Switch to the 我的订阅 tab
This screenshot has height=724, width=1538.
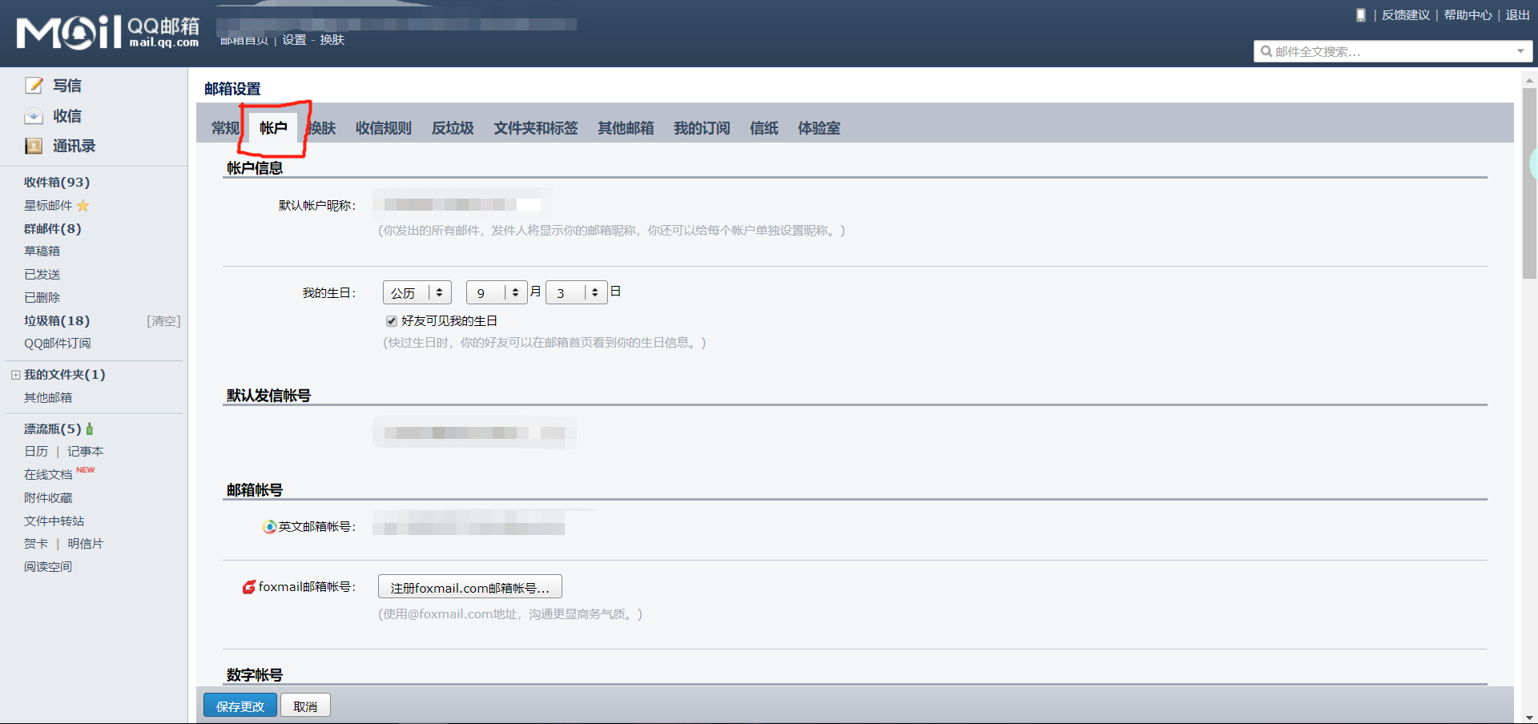[702, 128]
